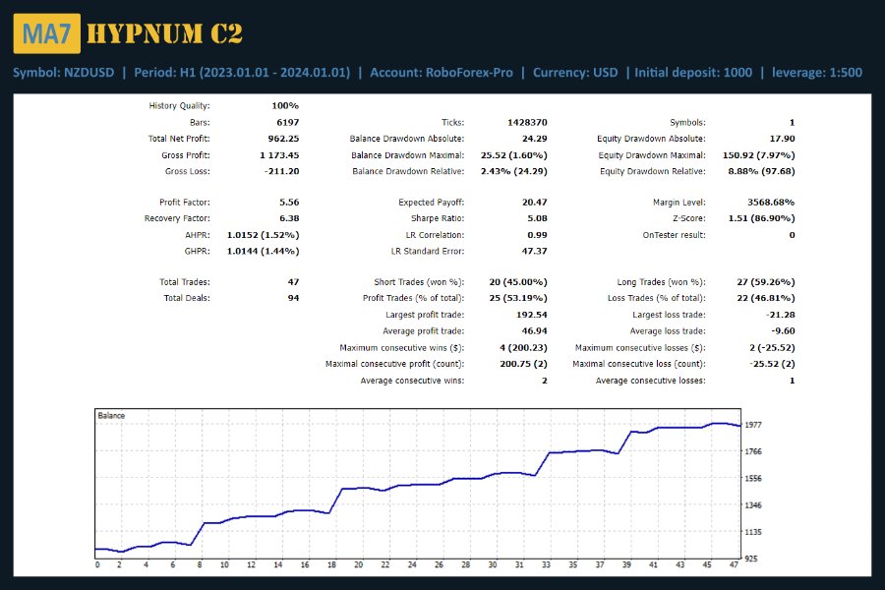The image size is (885, 590).
Task: Click the Account: RoboForex-Pro label
Action: coord(442,73)
